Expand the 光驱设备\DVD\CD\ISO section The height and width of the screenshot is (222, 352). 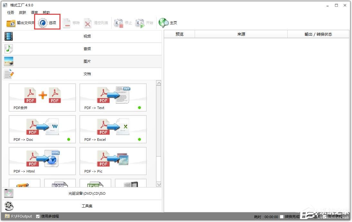tap(87, 193)
